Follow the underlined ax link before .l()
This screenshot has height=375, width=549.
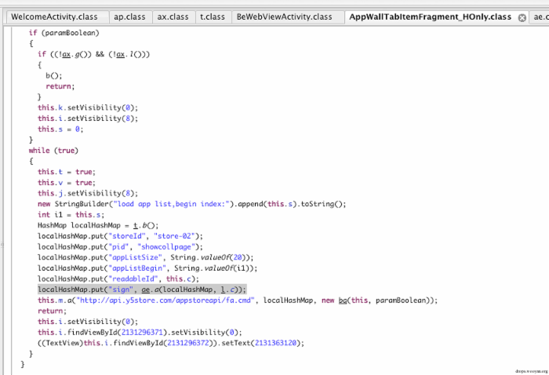(x=121, y=54)
